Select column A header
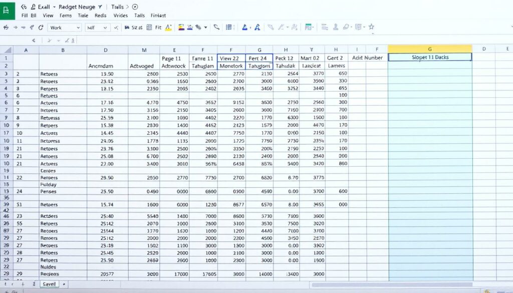 coord(26,50)
